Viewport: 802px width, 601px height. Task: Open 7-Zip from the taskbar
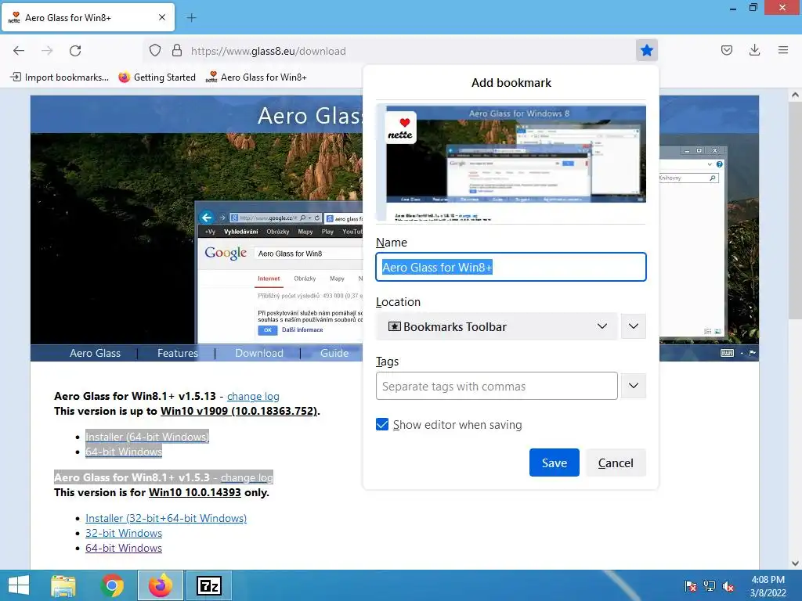[208, 585]
